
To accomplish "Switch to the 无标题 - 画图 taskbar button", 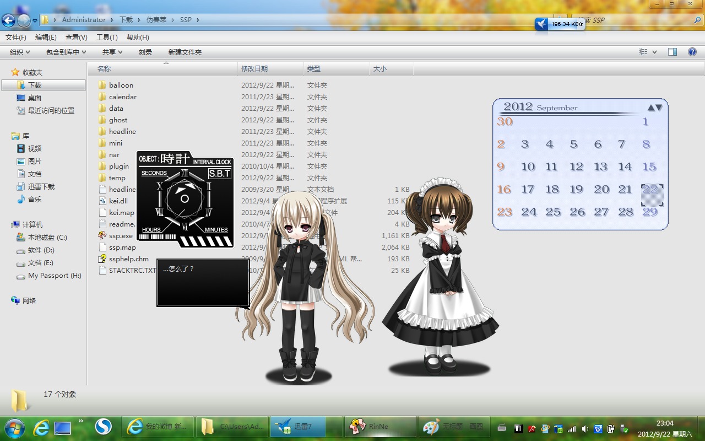I will pyautogui.click(x=454, y=427).
